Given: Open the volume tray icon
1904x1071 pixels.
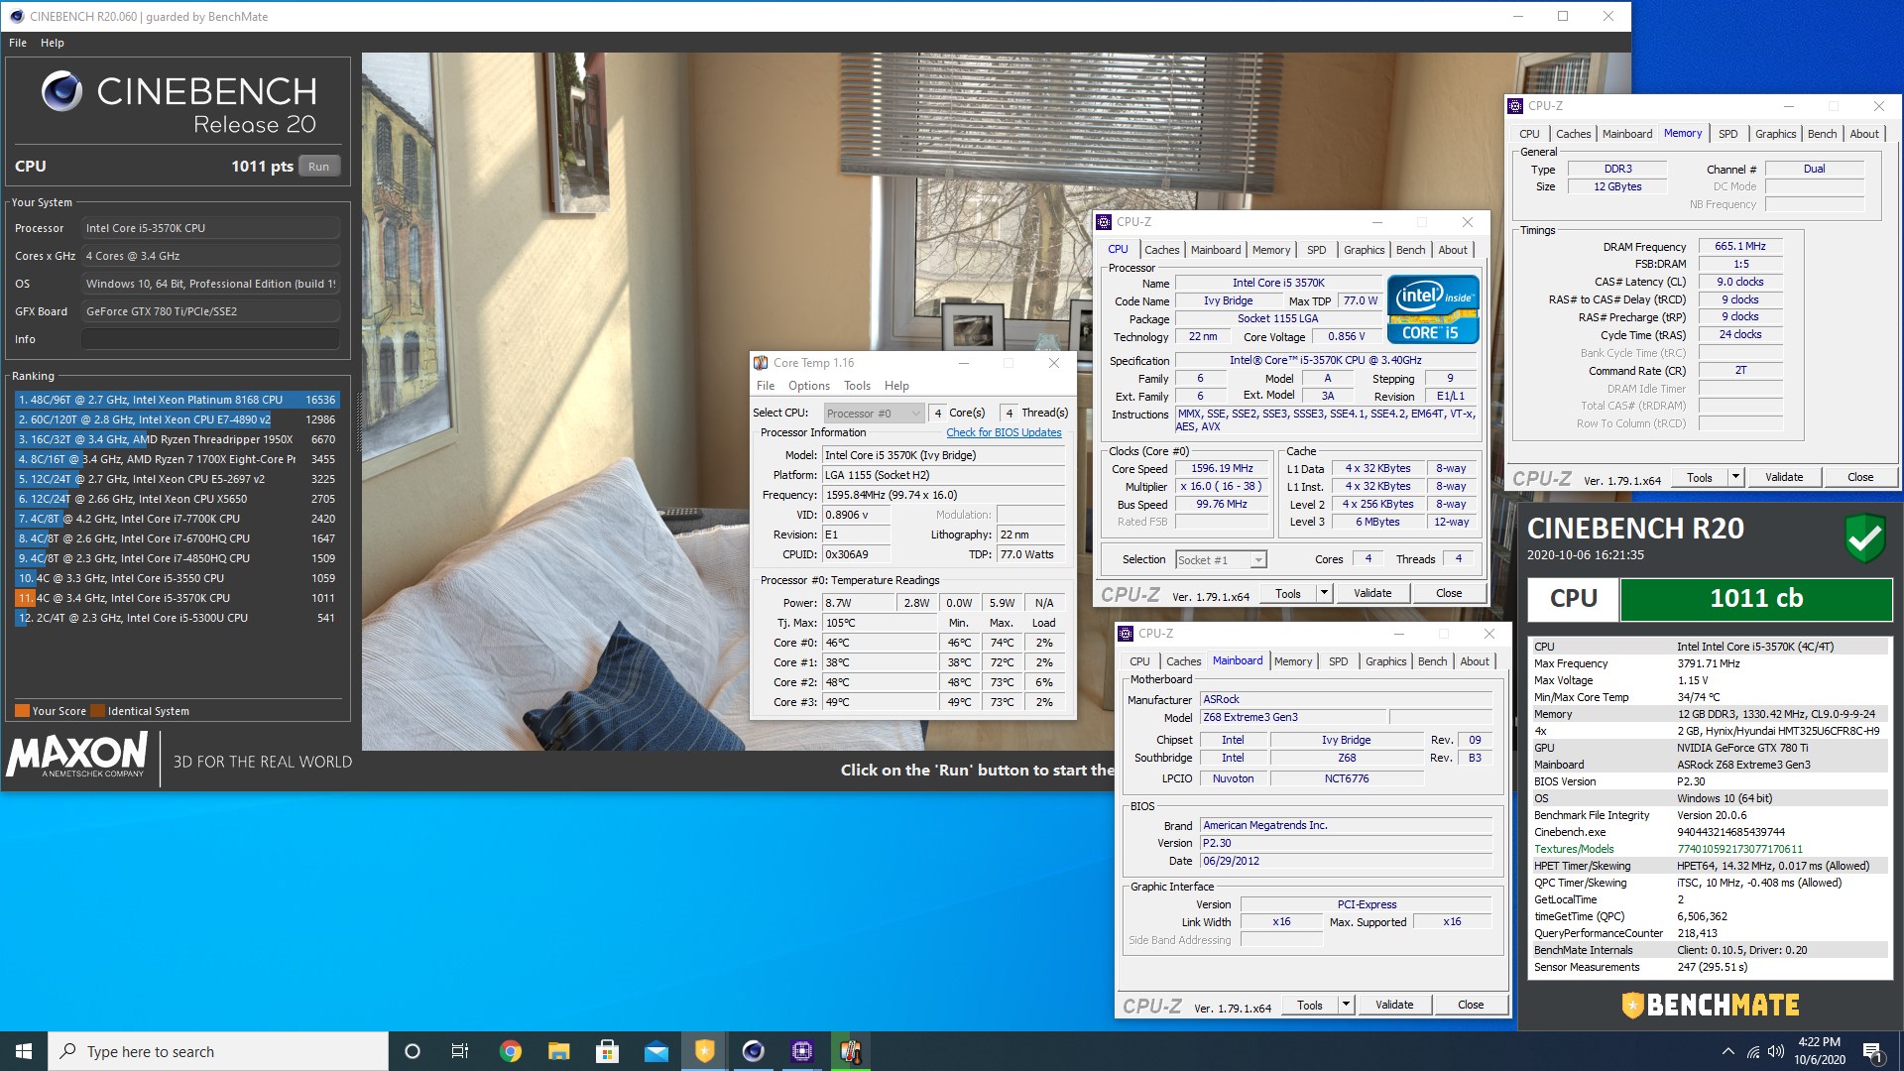Looking at the screenshot, I should 1775,1051.
